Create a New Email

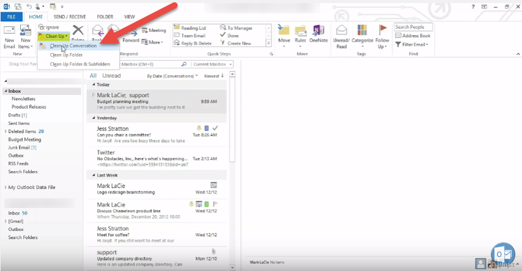click(9, 37)
